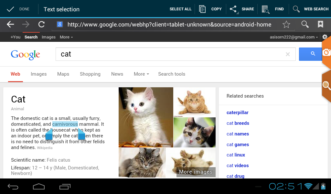This screenshot has height=194, width=331.
Task: Tap the Android back button
Action: point(13,186)
